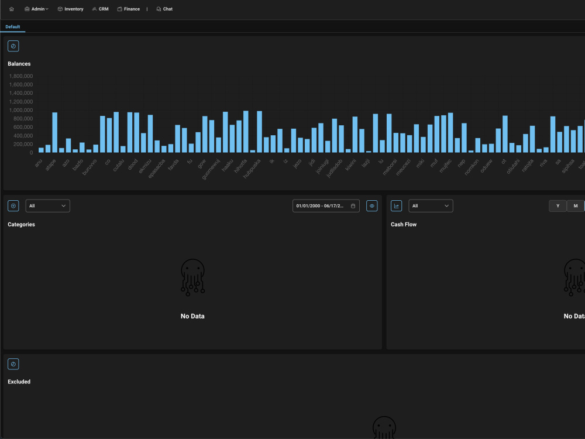Viewport: 585px width, 439px height.
Task: Expand the Categories All dropdown
Action: pyautogui.click(x=48, y=206)
